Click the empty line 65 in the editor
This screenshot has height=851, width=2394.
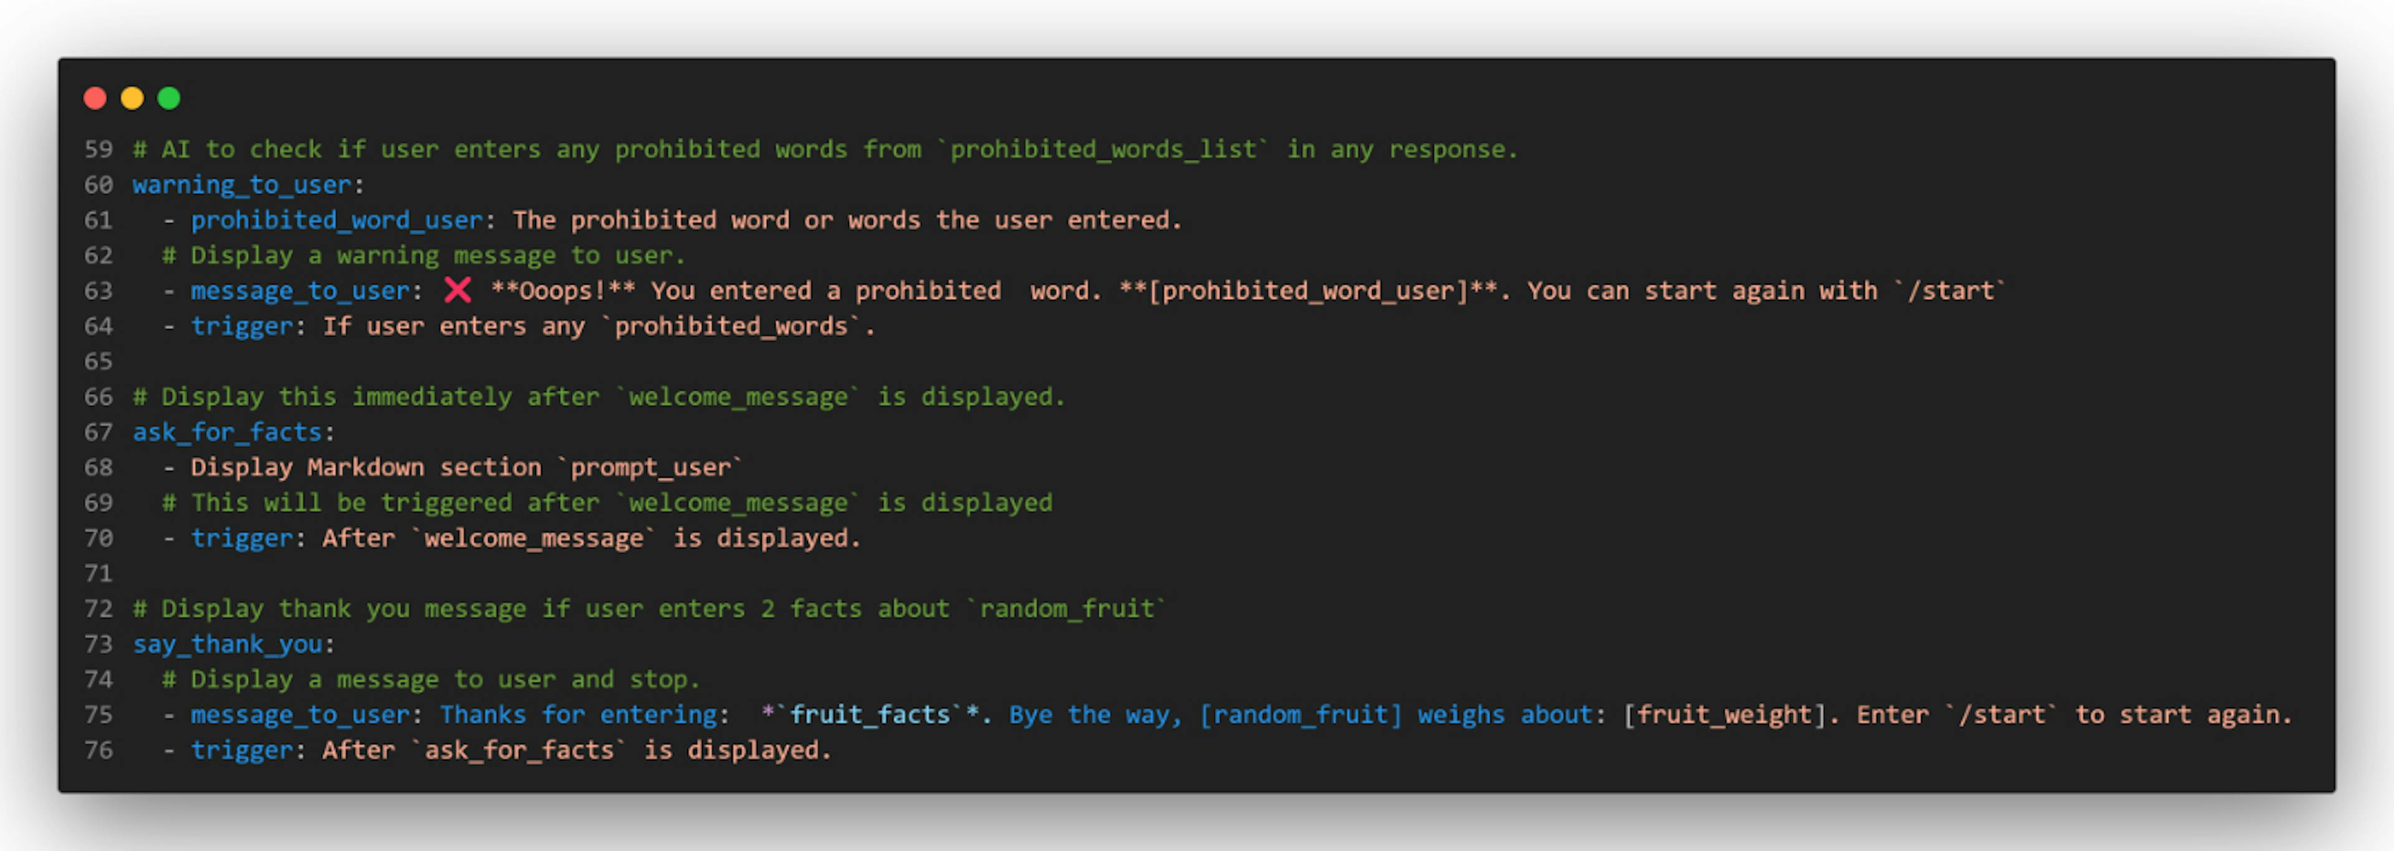click(372, 361)
